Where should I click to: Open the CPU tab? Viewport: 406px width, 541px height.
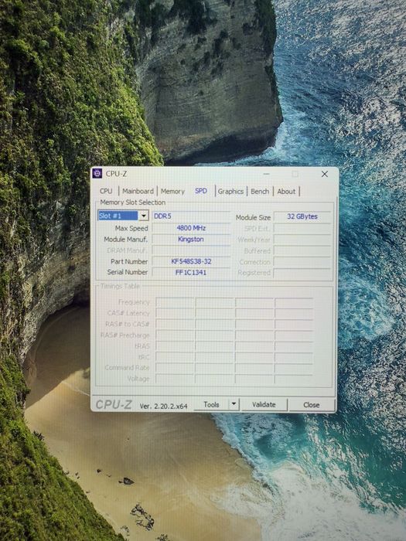106,191
